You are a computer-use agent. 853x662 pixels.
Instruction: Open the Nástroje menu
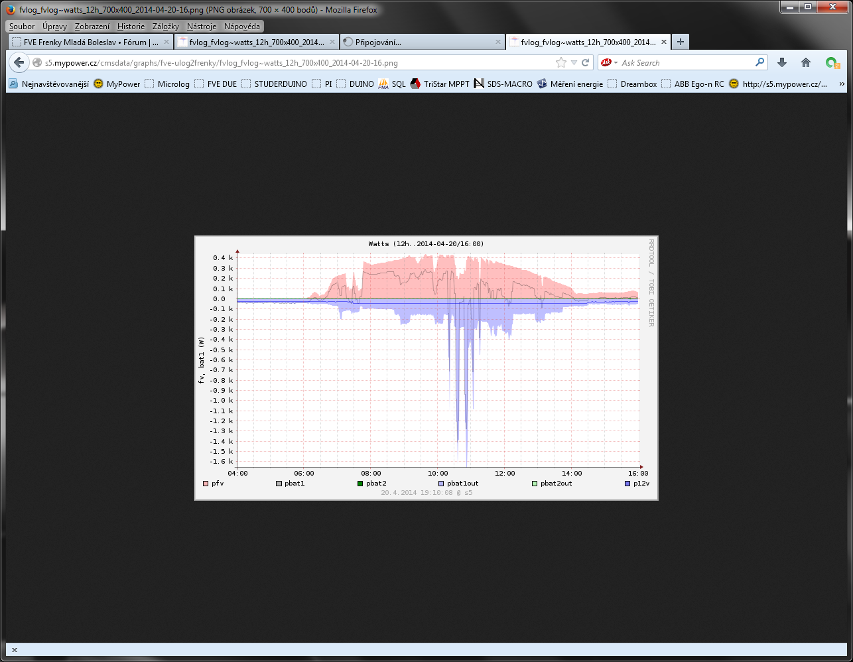(x=201, y=27)
